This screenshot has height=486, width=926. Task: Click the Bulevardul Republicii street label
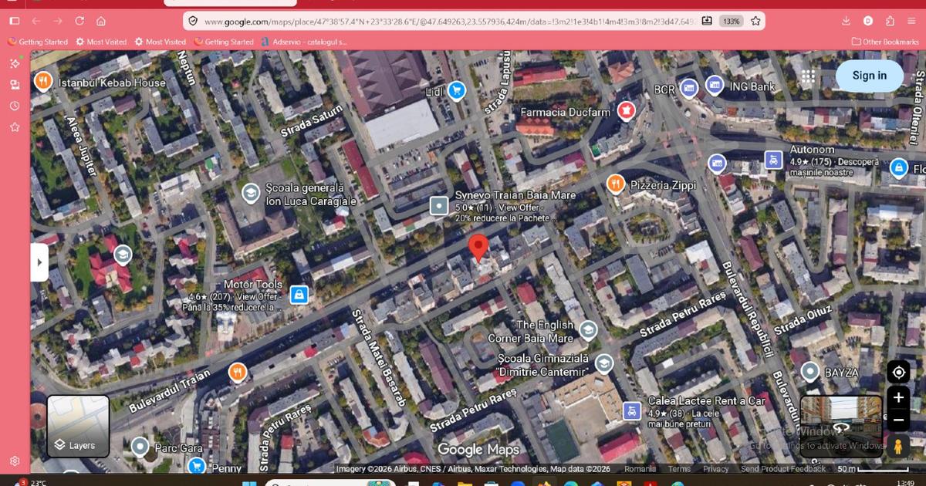click(x=748, y=309)
